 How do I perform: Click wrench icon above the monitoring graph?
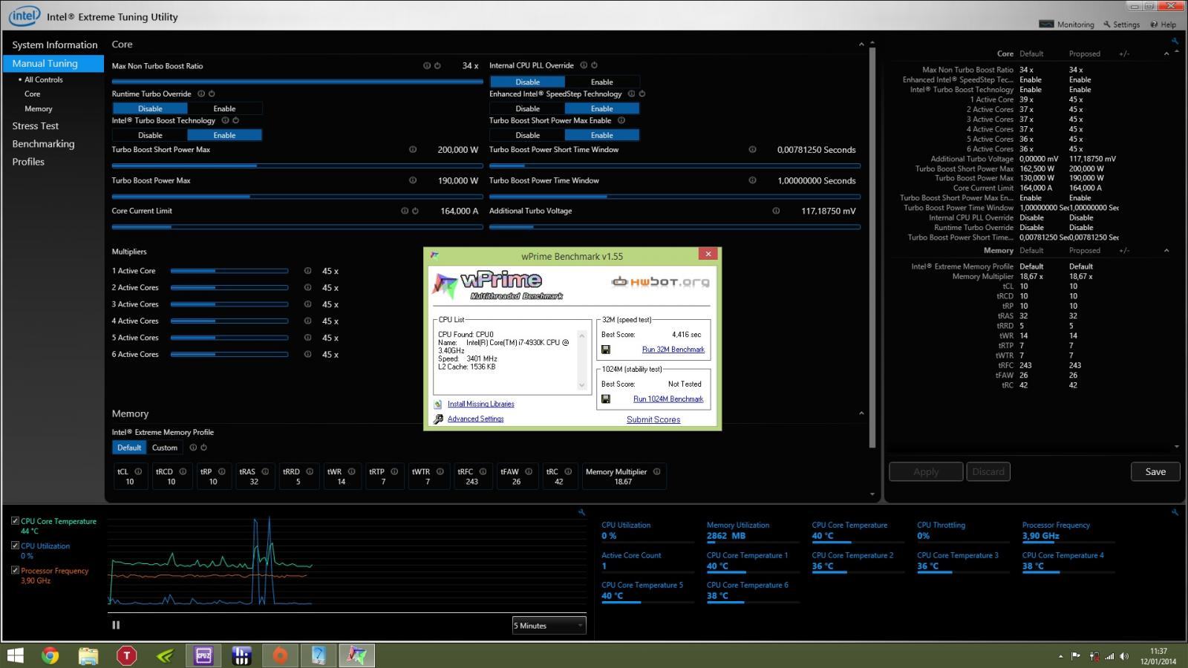(x=581, y=512)
